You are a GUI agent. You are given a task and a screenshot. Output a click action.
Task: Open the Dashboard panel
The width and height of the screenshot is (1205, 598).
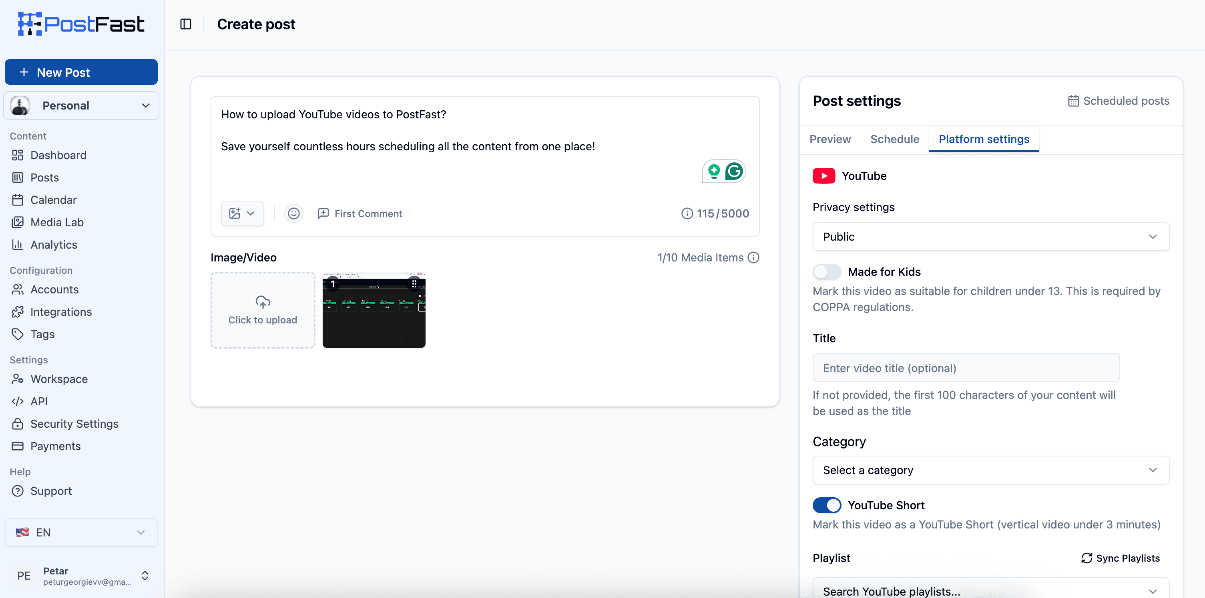58,155
